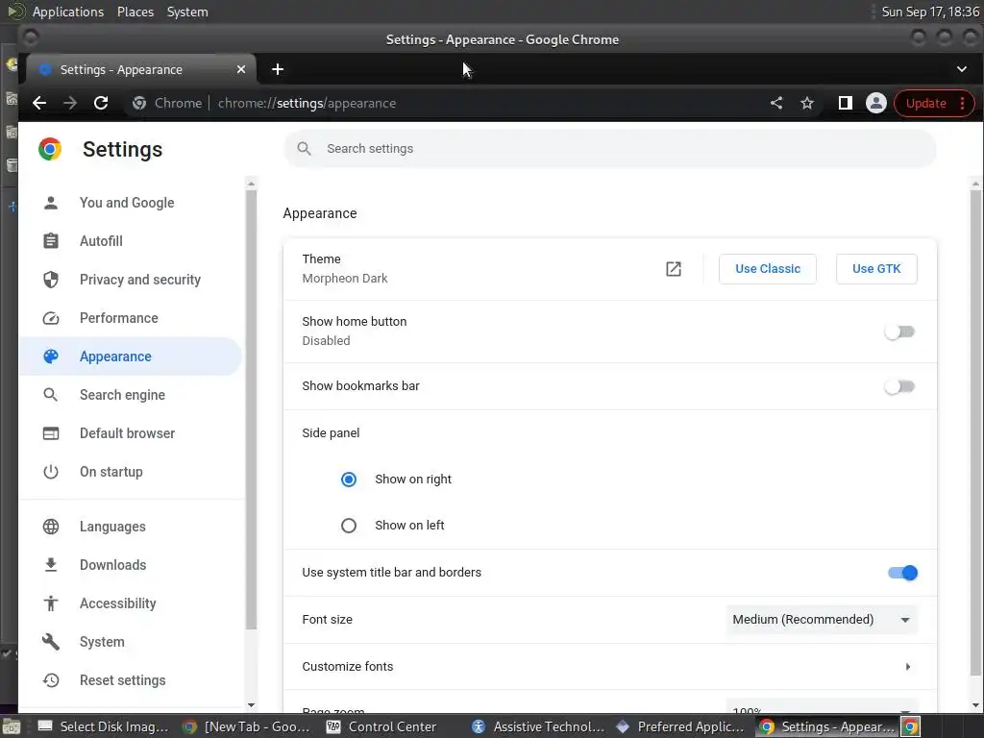984x738 pixels.
Task: Open the side panel icon in toolbar
Action: coord(846,103)
